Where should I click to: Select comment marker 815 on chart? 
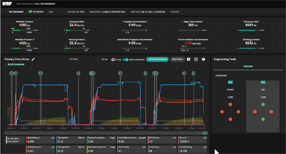tap(146, 73)
